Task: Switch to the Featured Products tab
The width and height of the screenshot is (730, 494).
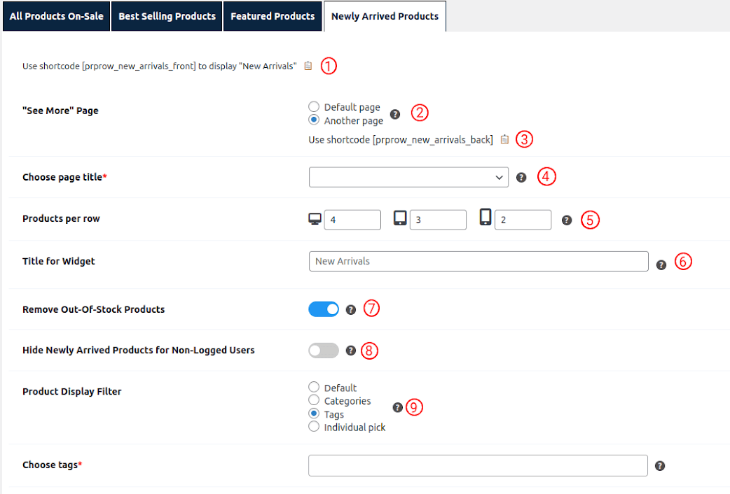Action: [x=273, y=16]
